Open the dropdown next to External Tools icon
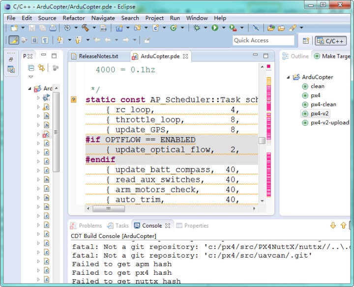354x287 pixels. (x=242, y=28)
